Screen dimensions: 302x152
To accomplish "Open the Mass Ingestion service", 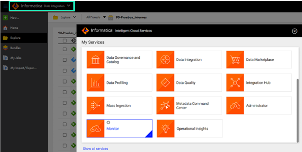I will tap(119, 106).
